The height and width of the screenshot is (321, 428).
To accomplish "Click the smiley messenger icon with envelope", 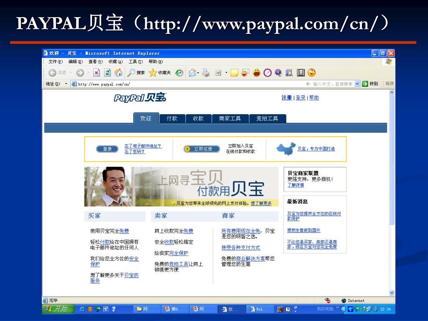I will point(245,73).
